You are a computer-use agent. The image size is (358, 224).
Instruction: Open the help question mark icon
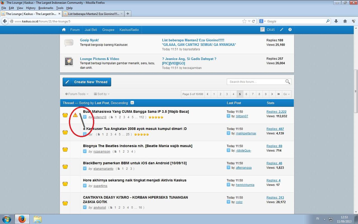click(x=290, y=30)
